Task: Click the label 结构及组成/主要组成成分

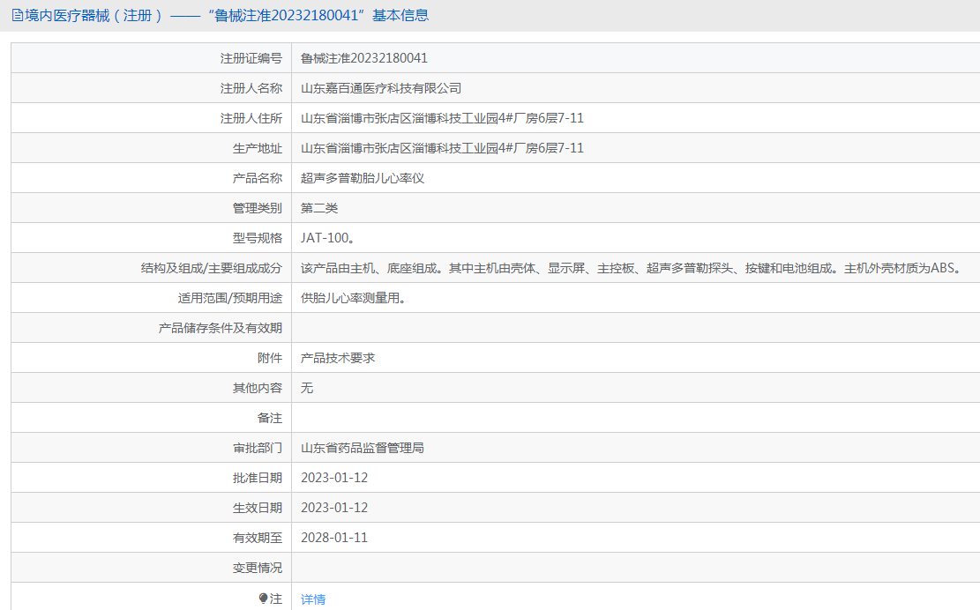Action: point(212,268)
